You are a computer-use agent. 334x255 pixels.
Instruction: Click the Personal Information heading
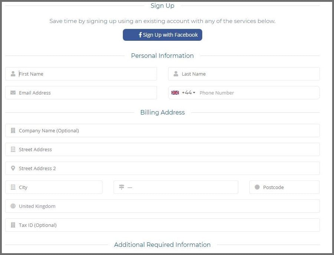coord(162,56)
